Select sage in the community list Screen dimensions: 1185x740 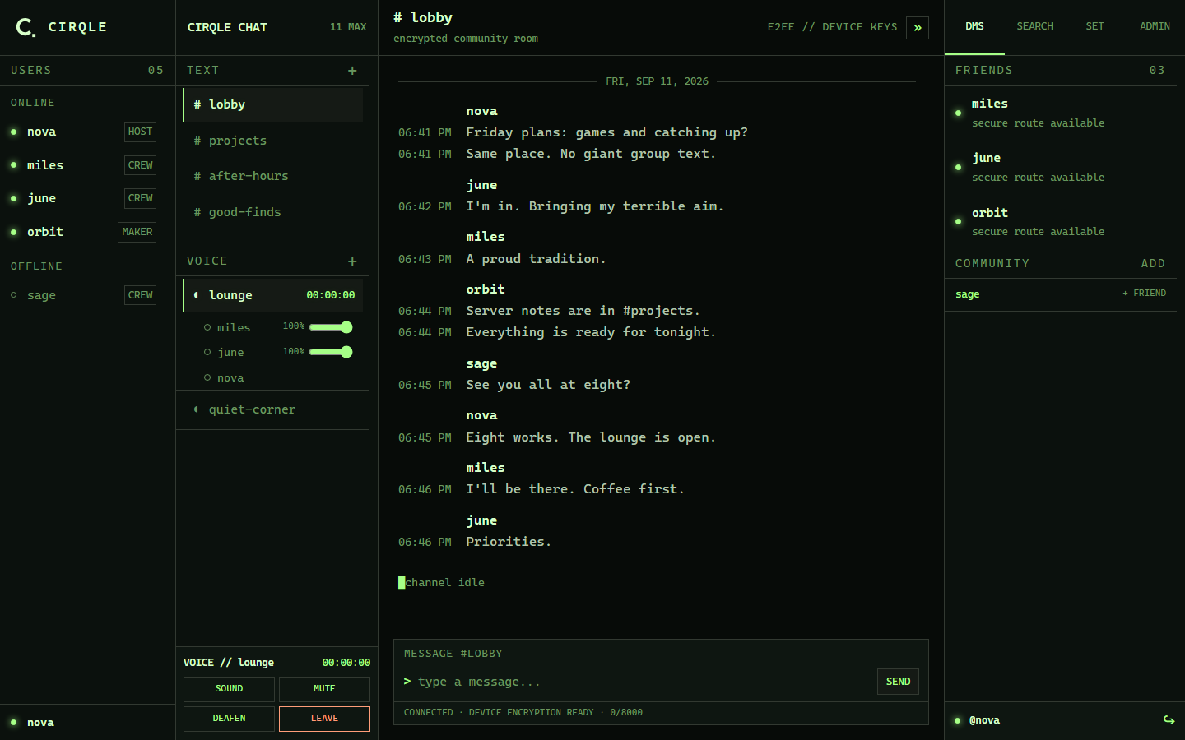coord(968,294)
